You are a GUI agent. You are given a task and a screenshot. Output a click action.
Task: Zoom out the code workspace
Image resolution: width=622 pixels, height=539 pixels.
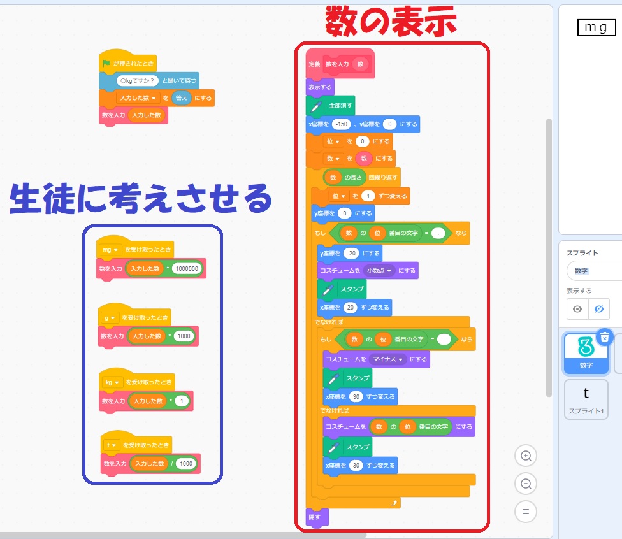[x=526, y=484]
